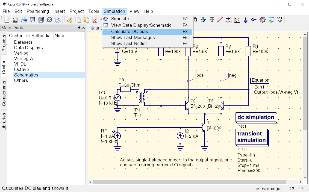Select the wire label NAME tool
This screenshot has width=309, height=192.
(x=229, y=20)
